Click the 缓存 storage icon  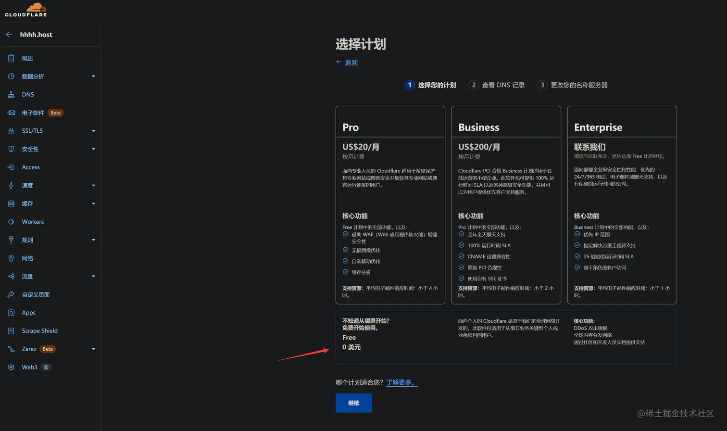[11, 203]
